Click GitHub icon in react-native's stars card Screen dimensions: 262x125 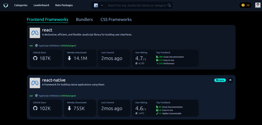[35, 108]
